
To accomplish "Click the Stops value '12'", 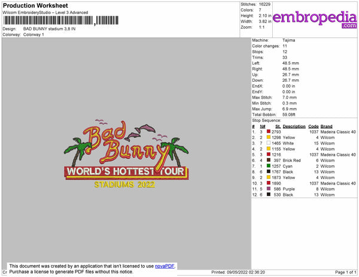I will 285,51.
